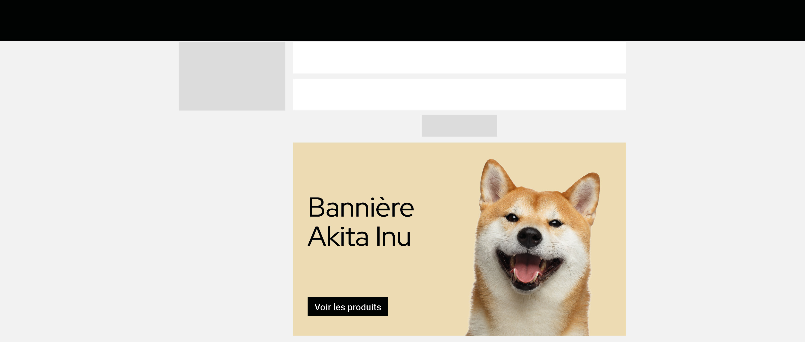805x342 pixels.
Task: Click the words "Akita Inu" in the banner
Action: 359,236
